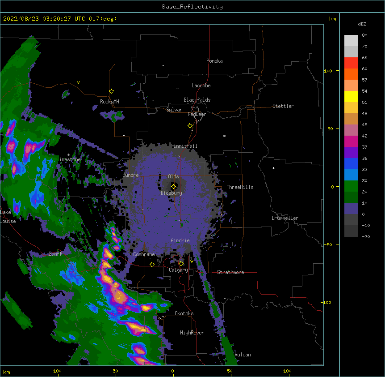Click the 33 dBZ blue legend swatch
Viewport: 385px width, 377px height.
351,175
